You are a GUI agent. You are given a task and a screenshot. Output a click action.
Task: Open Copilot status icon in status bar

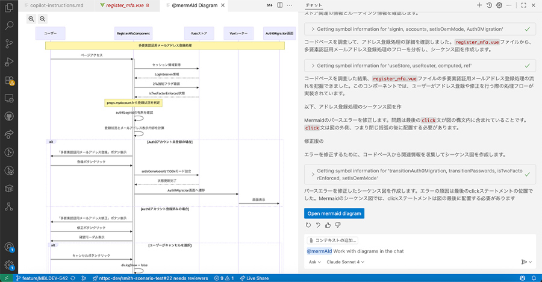523,278
